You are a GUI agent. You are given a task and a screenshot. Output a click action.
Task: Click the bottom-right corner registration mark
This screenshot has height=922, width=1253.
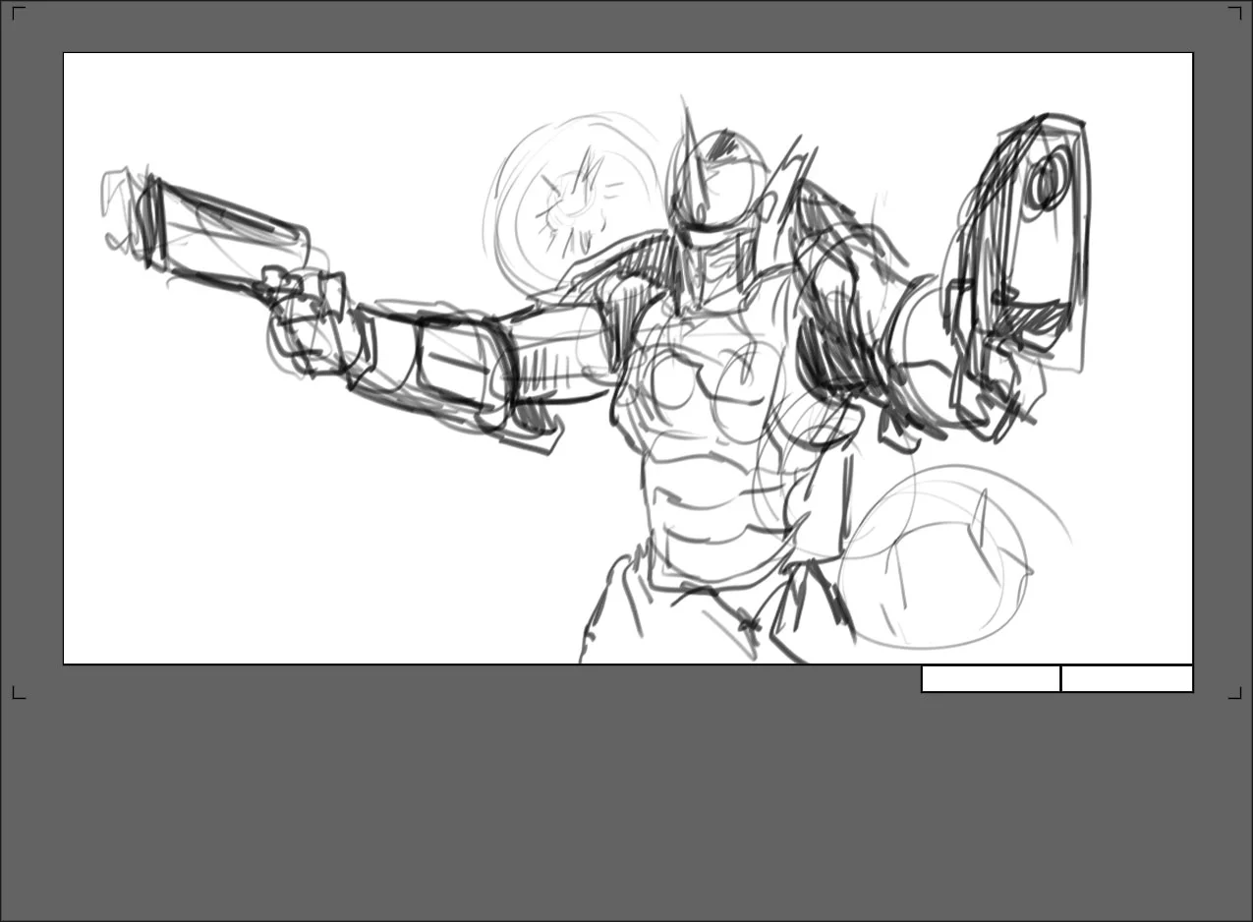(1236, 694)
